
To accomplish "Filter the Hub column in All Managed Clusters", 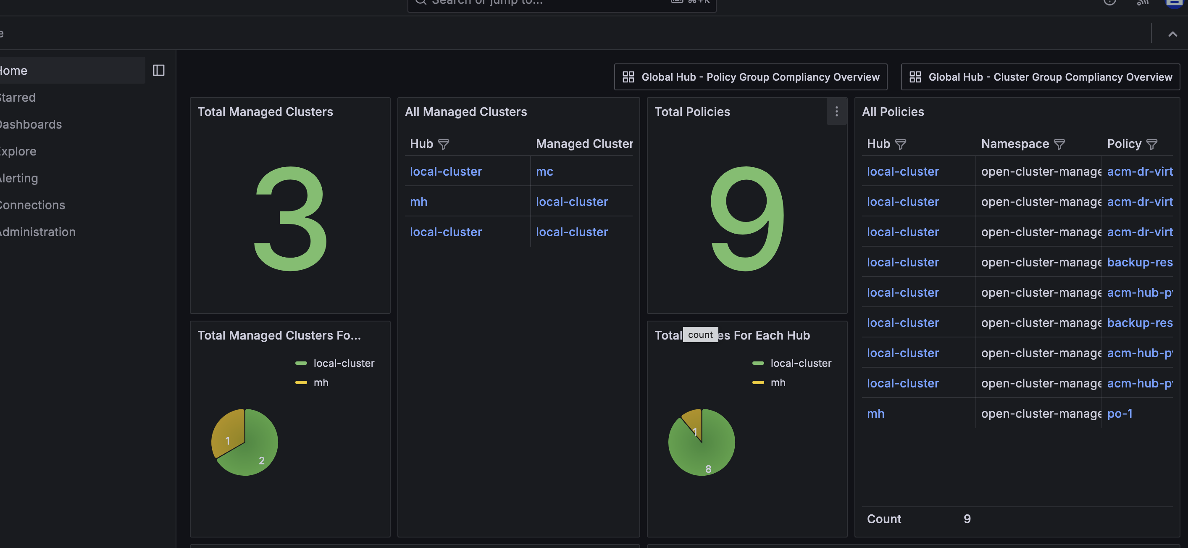I will click(443, 145).
